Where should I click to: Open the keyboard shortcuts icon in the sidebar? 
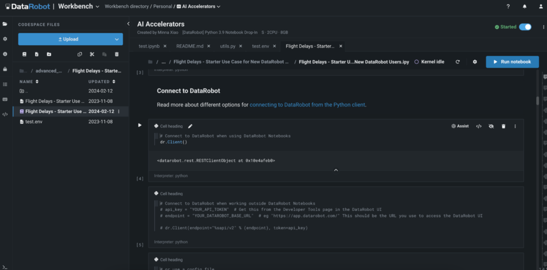(x=5, y=99)
